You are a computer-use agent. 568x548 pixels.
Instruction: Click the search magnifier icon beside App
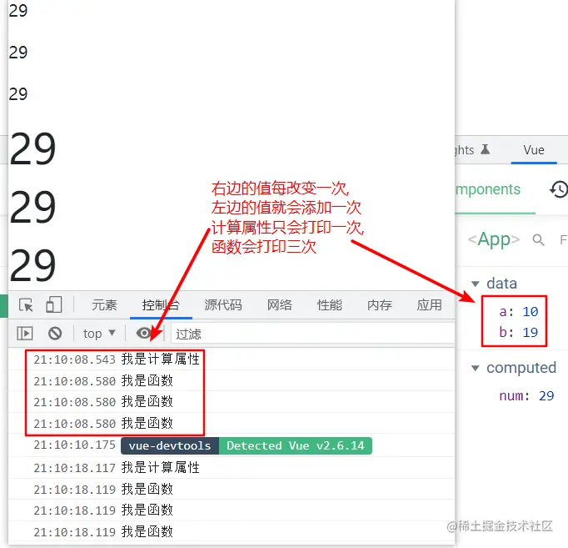(538, 239)
